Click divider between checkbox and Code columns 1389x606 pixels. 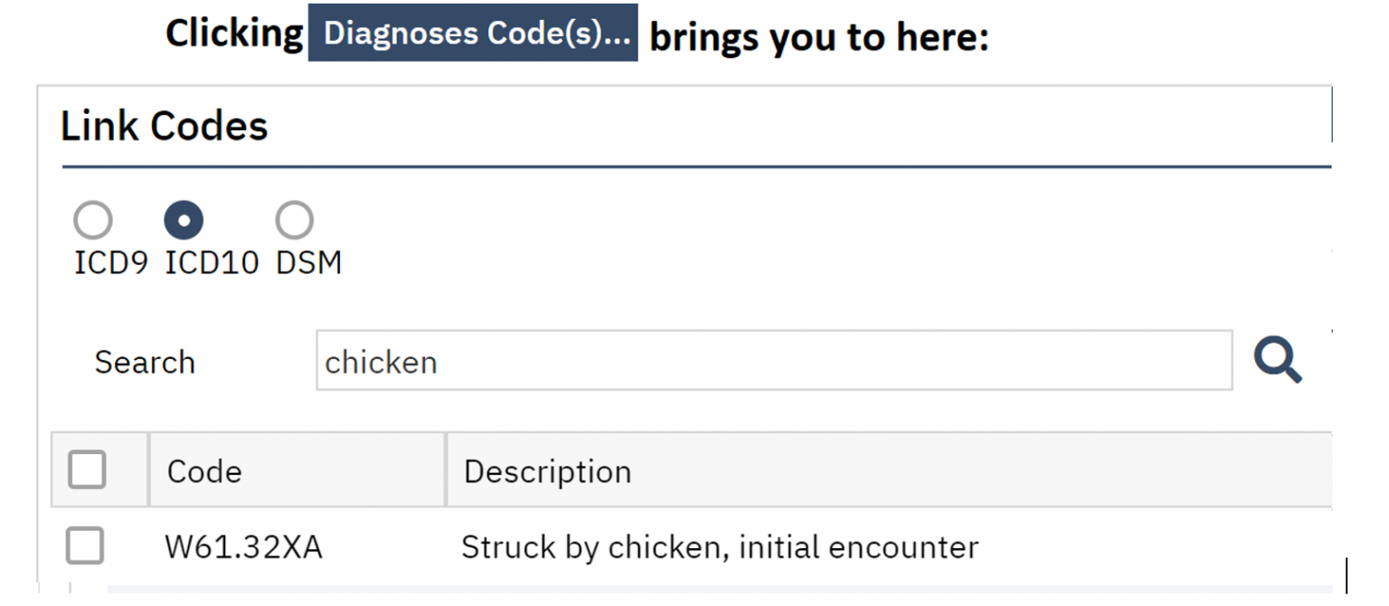tap(148, 470)
